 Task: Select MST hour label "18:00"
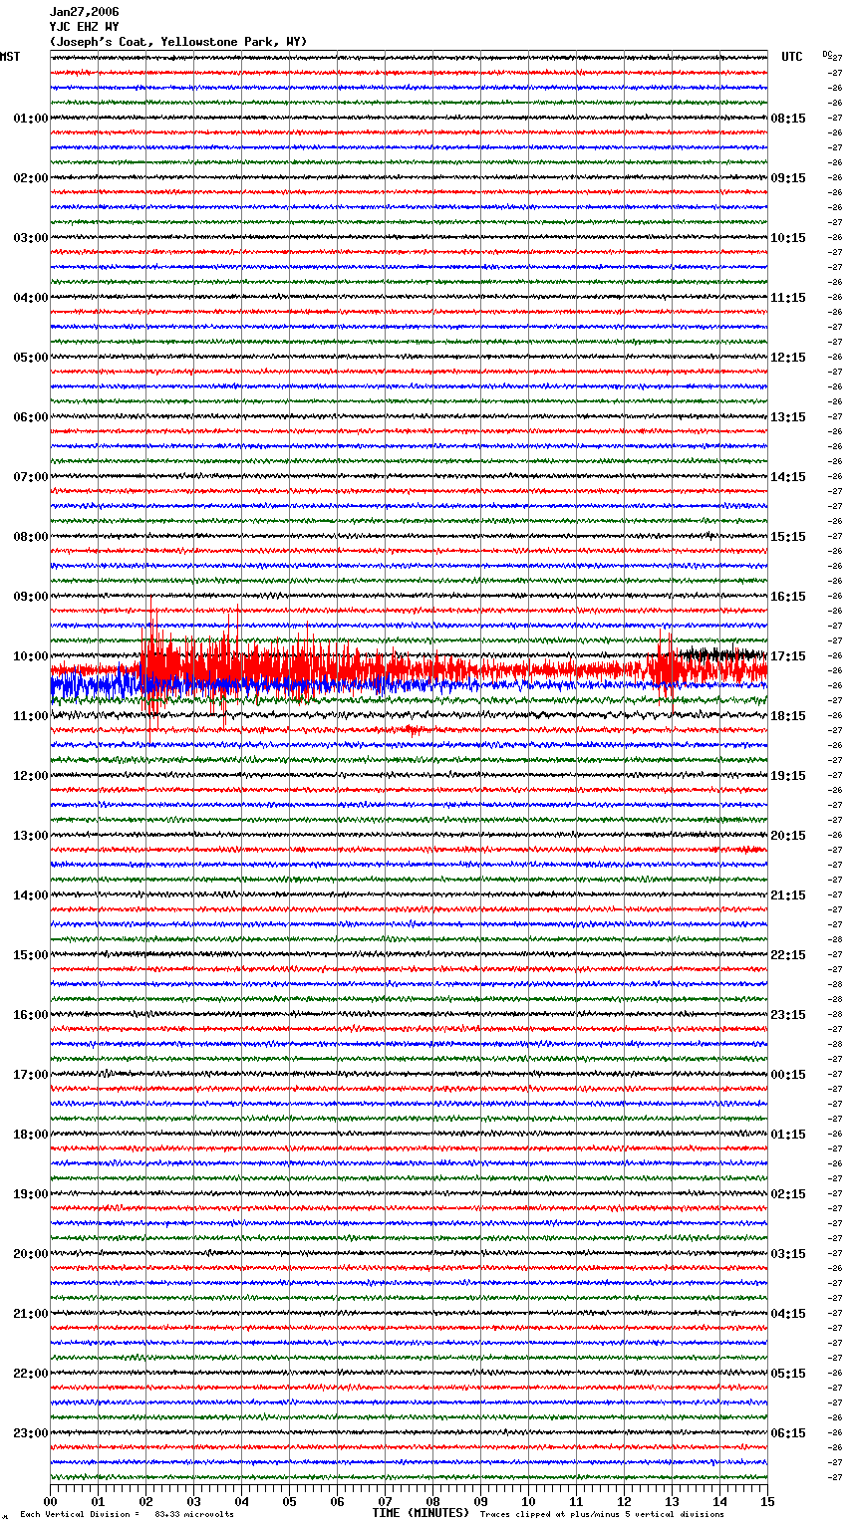click(31, 1135)
